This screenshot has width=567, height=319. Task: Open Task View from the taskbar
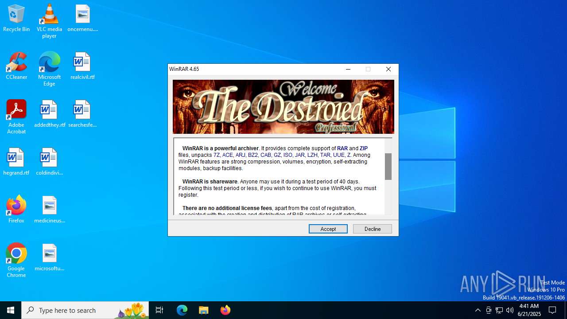[x=159, y=310]
